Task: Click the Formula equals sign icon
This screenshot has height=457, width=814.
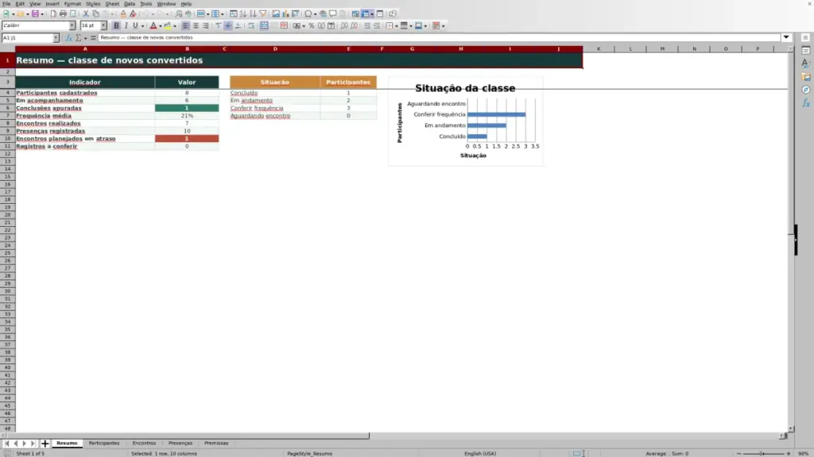Action: point(93,38)
